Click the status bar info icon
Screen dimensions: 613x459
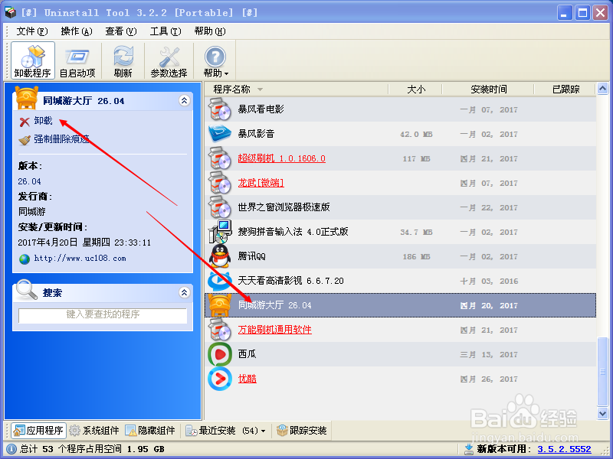[x=11, y=449]
